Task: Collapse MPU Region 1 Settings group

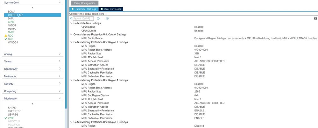Action: click(71, 80)
